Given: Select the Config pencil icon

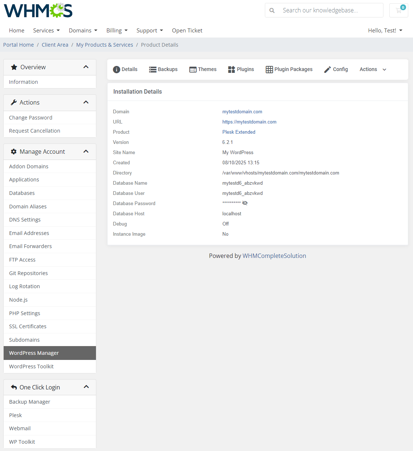Looking at the screenshot, I should [x=327, y=69].
